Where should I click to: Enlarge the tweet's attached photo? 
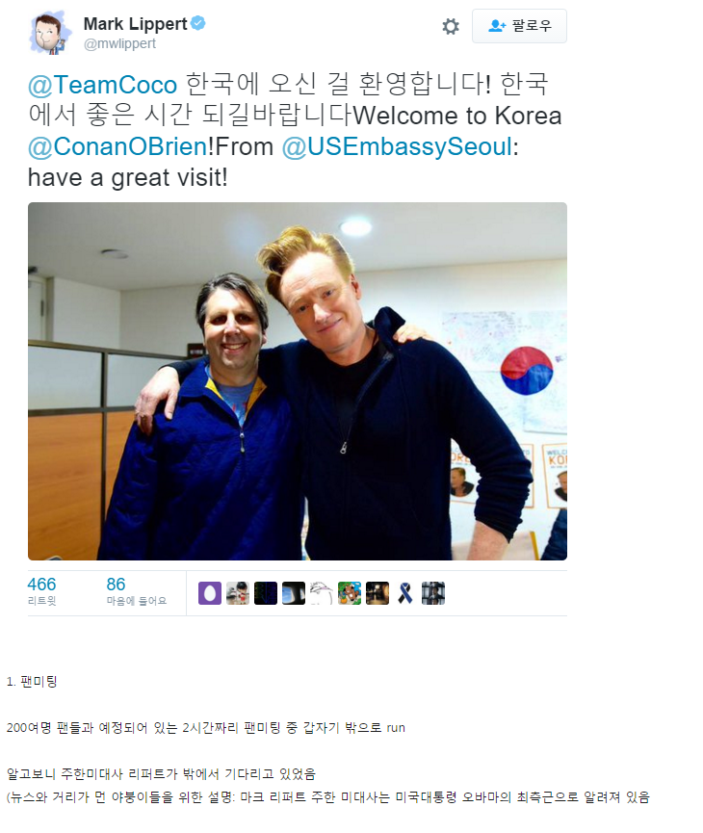(x=298, y=381)
